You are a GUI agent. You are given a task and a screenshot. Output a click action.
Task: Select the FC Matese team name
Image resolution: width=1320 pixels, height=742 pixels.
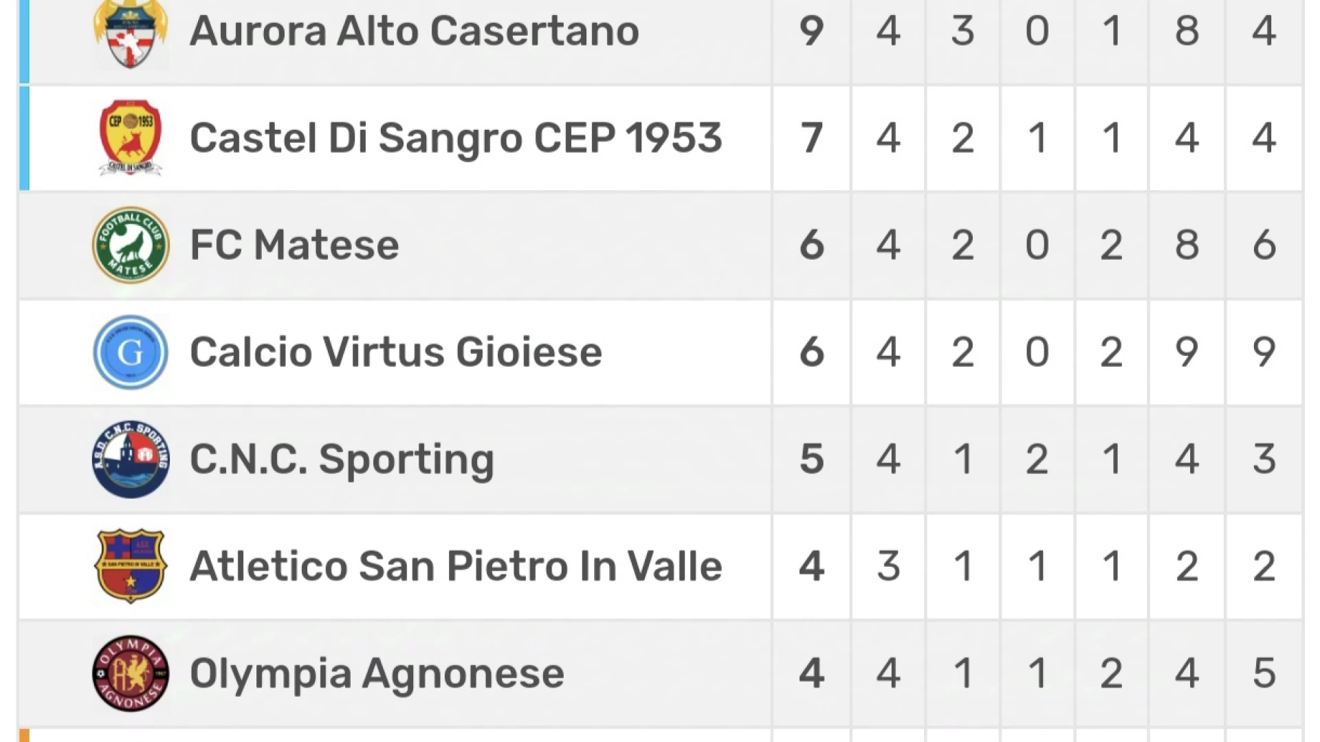[x=294, y=245]
